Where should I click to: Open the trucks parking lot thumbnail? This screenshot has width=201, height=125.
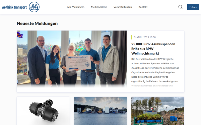[x=100, y=111]
